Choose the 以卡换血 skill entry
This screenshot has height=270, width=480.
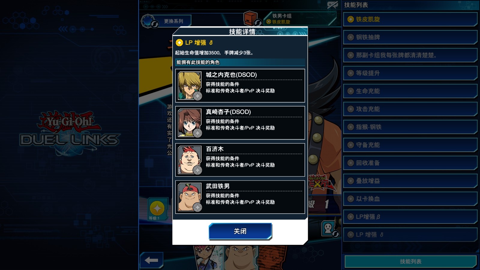coord(410,199)
